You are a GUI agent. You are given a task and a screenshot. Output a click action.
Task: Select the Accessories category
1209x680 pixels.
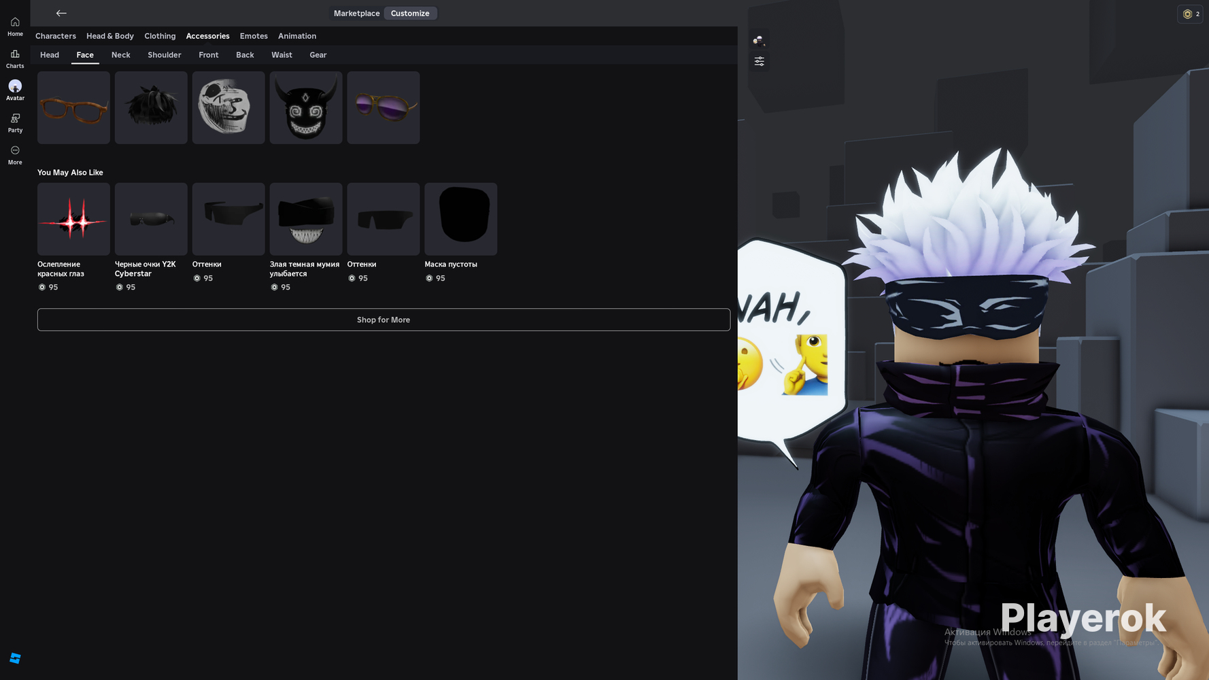(208, 36)
